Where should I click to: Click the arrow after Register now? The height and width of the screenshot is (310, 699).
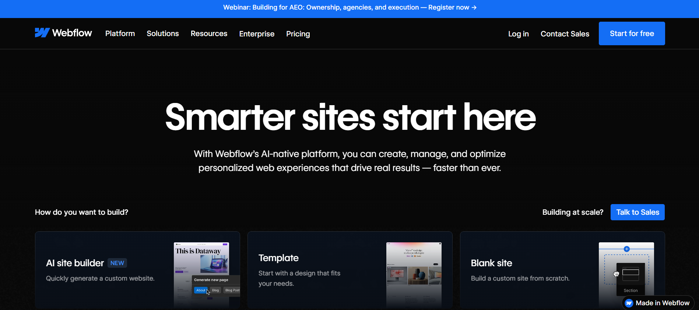tap(474, 7)
